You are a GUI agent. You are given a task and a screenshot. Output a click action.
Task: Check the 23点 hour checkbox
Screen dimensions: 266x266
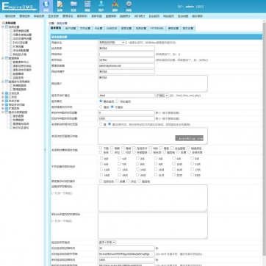tap(193, 175)
